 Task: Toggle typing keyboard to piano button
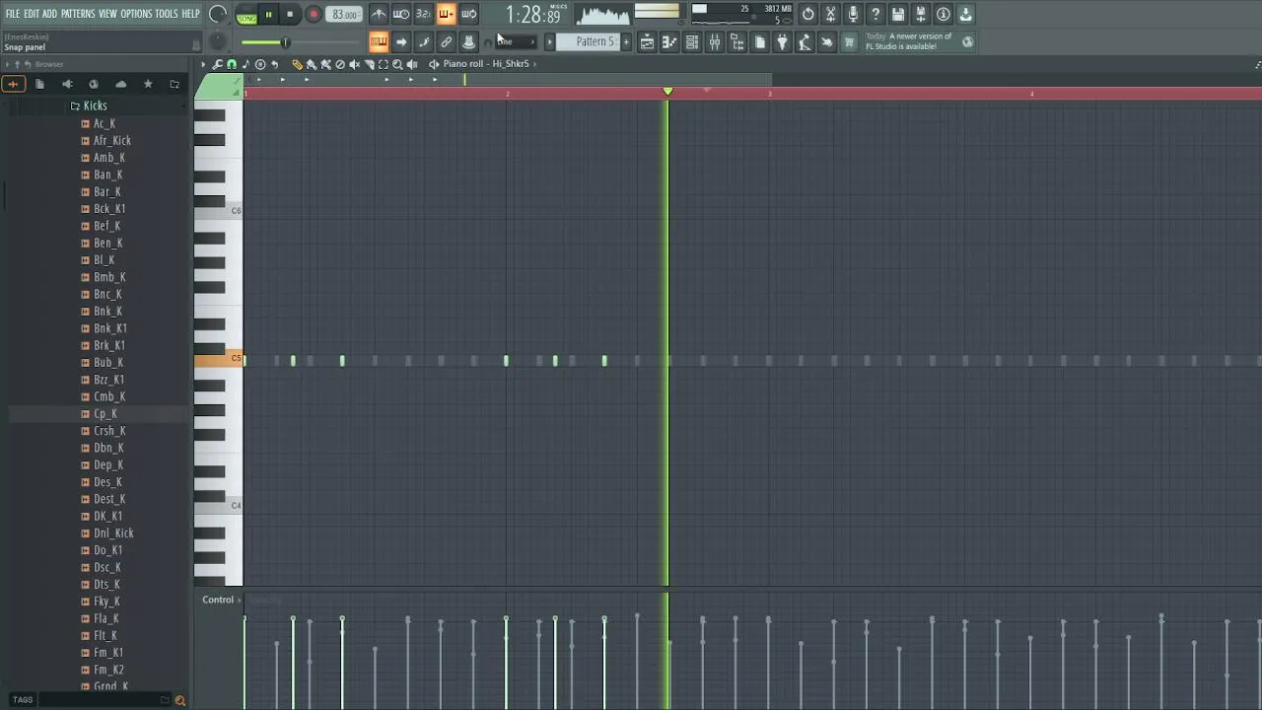(379, 41)
